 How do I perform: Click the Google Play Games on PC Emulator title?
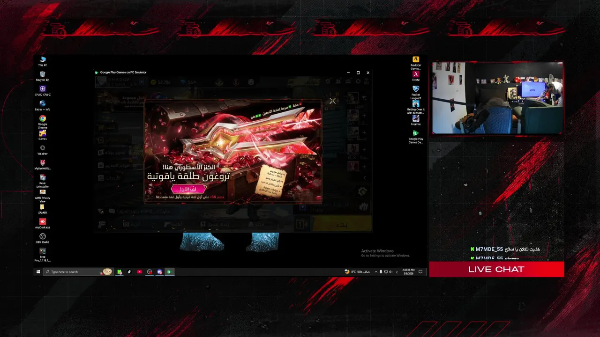click(123, 73)
